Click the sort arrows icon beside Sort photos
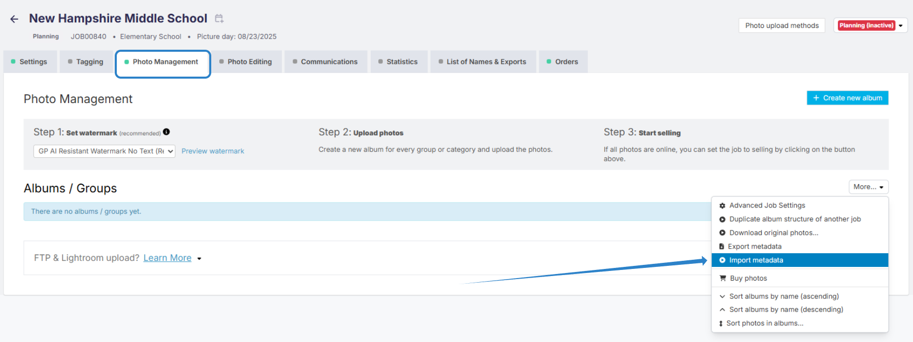This screenshot has height=342, width=913. click(721, 323)
